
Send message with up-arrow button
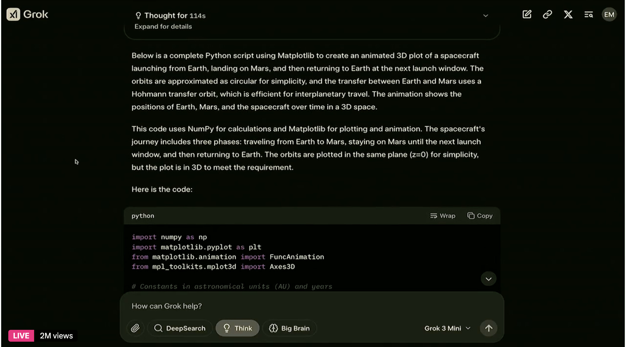click(x=488, y=328)
